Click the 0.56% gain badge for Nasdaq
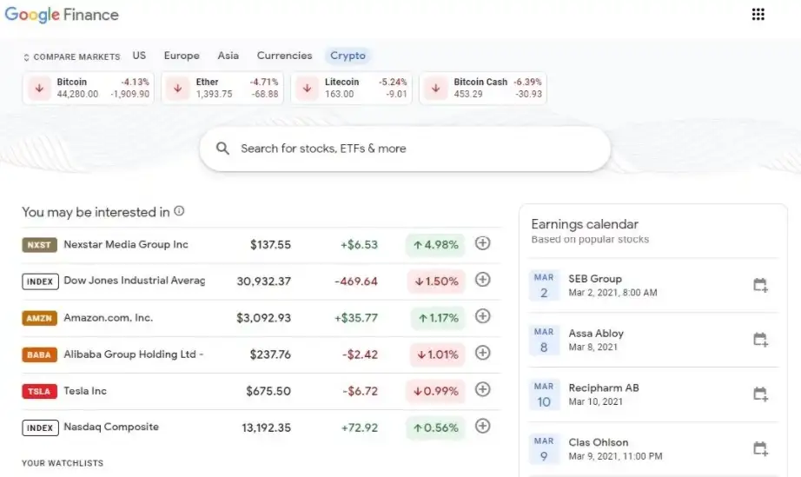Viewport: 801px width, 477px height. click(436, 428)
